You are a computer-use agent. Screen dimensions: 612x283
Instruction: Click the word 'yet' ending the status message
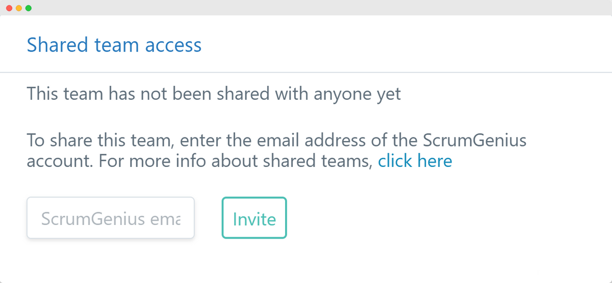coord(390,94)
